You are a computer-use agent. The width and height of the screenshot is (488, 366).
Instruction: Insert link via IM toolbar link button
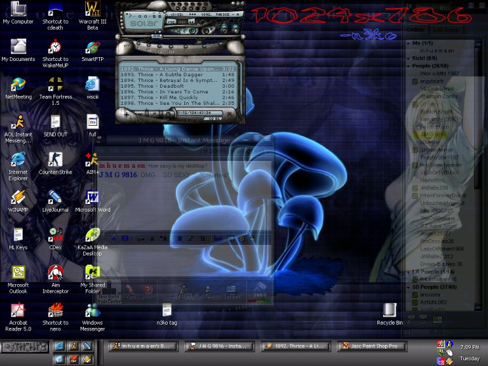218,239
